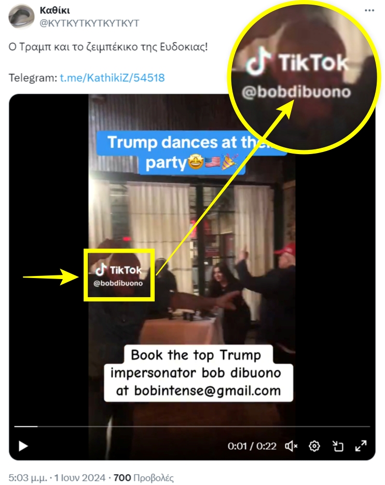Open the Καθίκι display name profile

point(55,10)
